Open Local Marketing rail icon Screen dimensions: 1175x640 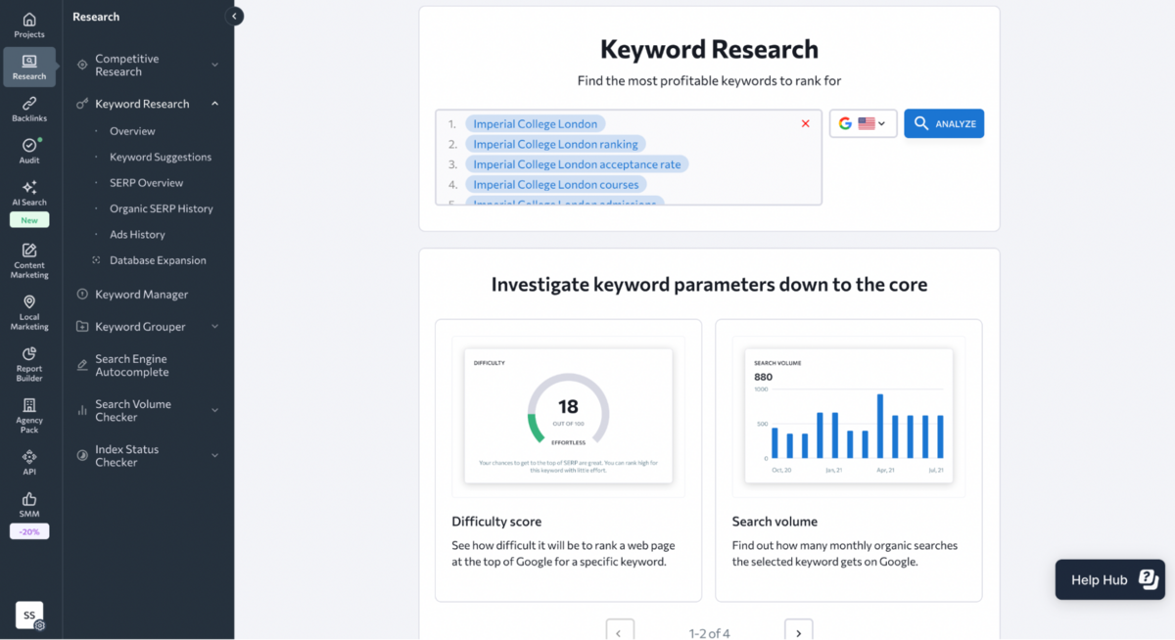coord(29,312)
